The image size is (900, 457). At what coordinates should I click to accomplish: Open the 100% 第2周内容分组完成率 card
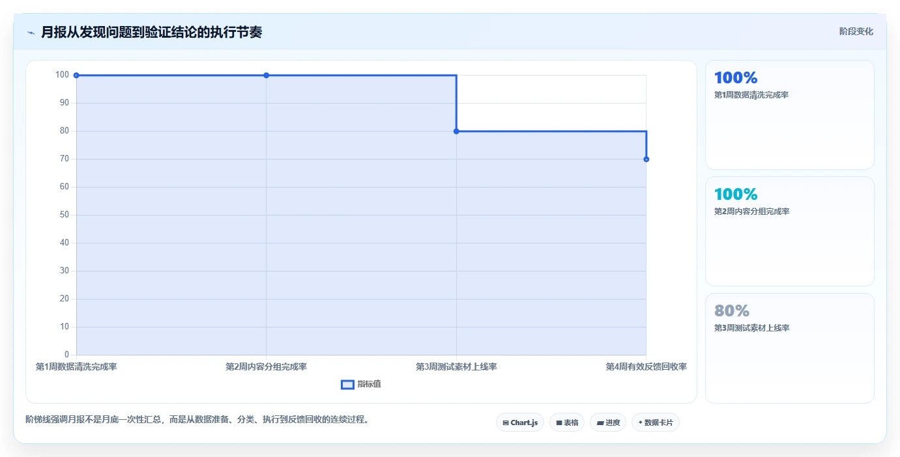click(790, 232)
